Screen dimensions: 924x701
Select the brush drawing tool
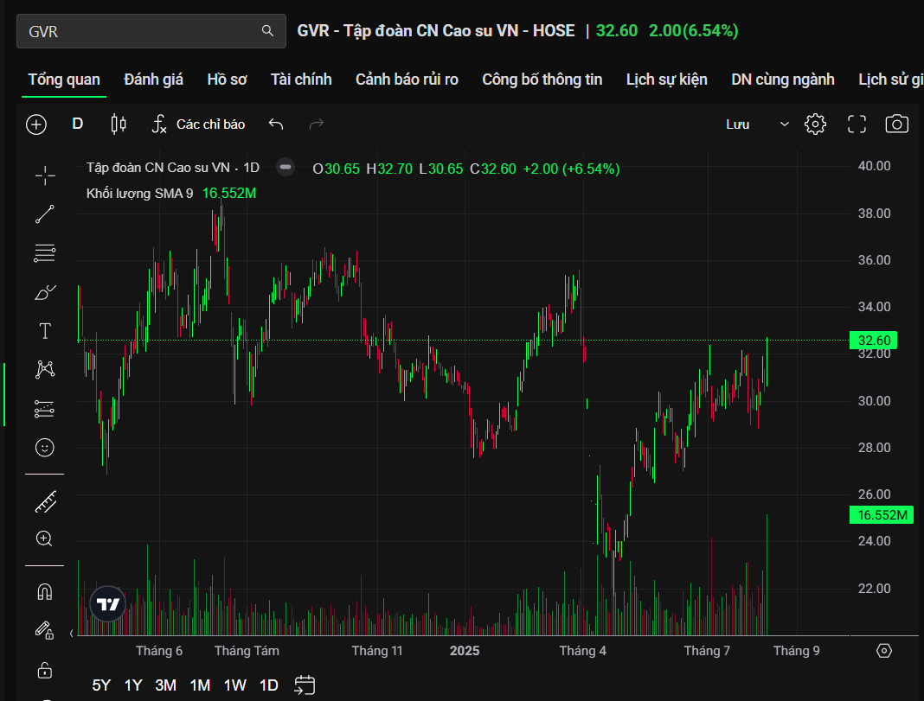tap(45, 292)
